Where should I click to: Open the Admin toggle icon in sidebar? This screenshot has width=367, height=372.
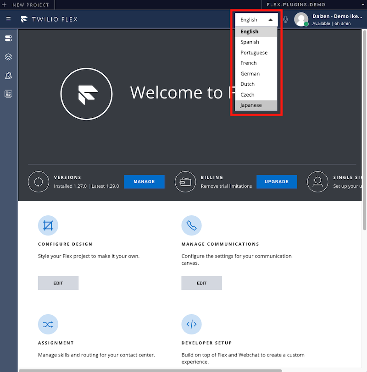(8, 38)
